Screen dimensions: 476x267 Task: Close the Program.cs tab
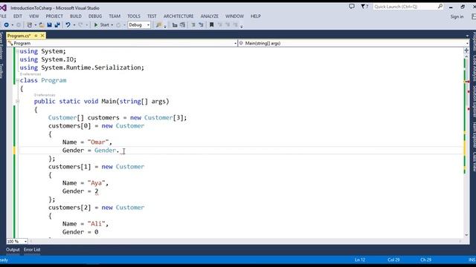click(42, 36)
